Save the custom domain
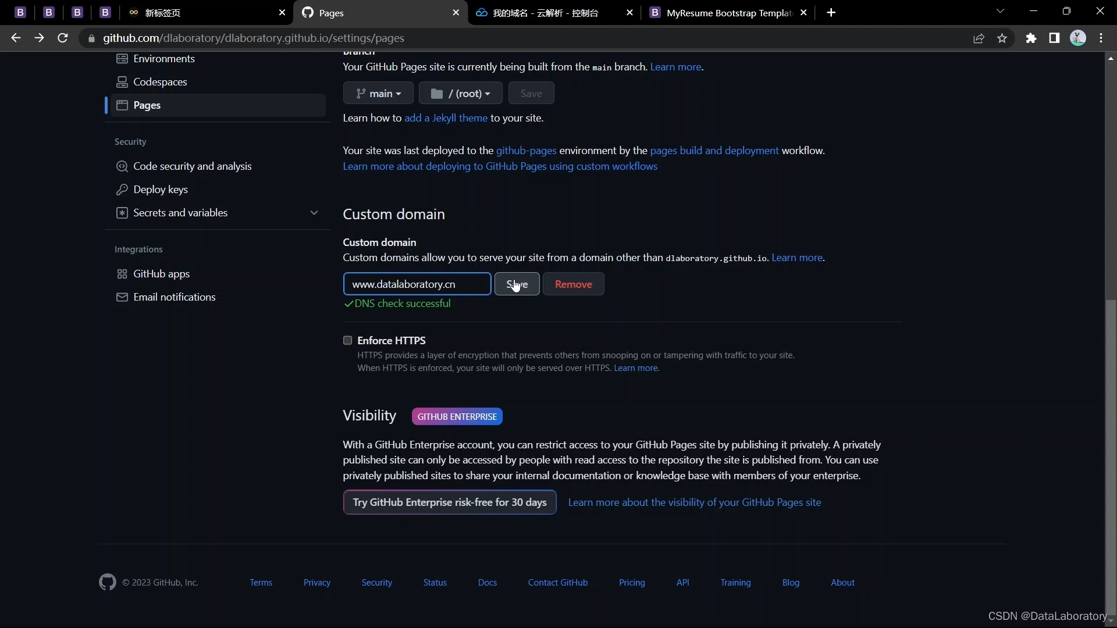 (x=517, y=284)
